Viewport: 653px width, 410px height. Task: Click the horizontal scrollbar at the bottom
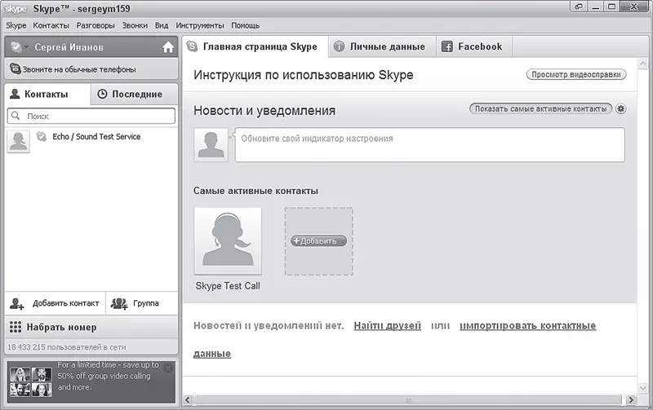408,399
